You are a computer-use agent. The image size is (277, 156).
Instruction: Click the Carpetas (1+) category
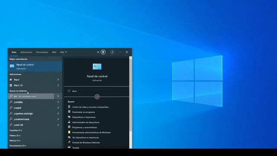16,130
